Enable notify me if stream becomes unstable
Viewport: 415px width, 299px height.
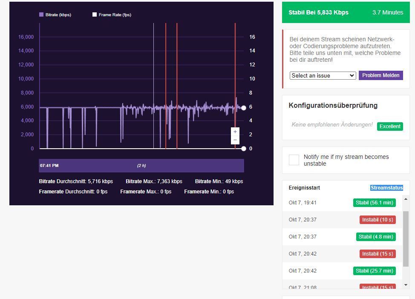pyautogui.click(x=294, y=160)
